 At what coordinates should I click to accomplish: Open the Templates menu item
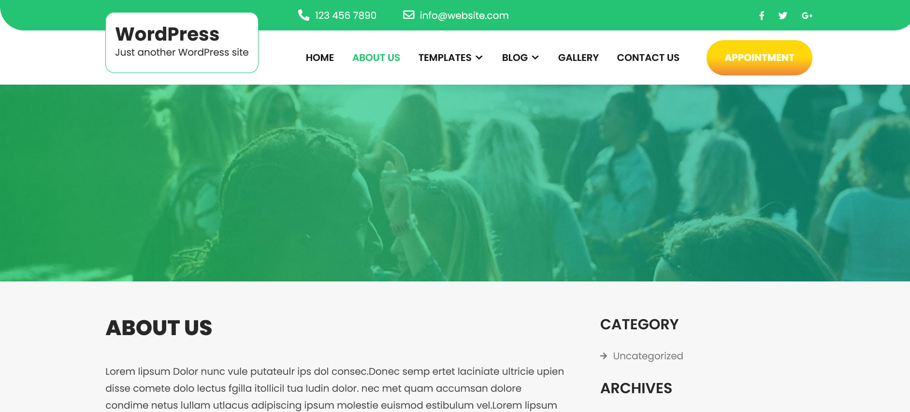(445, 58)
